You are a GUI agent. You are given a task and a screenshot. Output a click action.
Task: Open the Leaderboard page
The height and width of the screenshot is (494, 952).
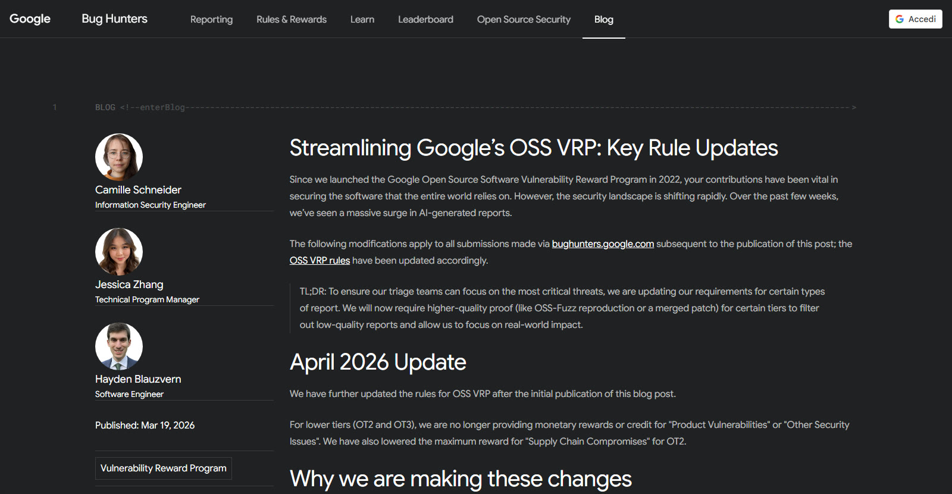pyautogui.click(x=425, y=20)
